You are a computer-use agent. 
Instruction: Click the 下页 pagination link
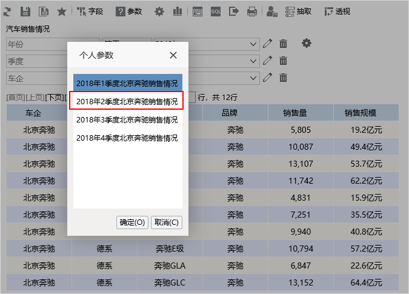coord(55,98)
